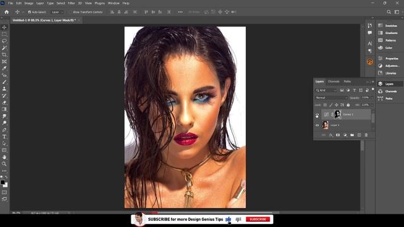
Task: Select the Eyedropper tool
Action: [4, 69]
